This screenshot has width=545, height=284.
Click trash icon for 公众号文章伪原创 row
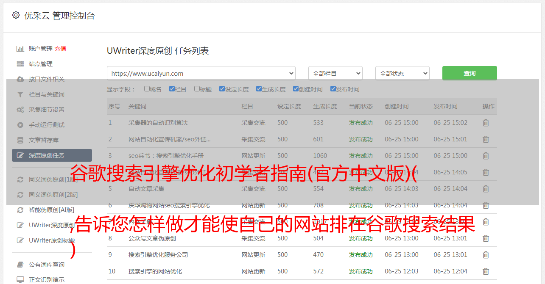point(486,238)
